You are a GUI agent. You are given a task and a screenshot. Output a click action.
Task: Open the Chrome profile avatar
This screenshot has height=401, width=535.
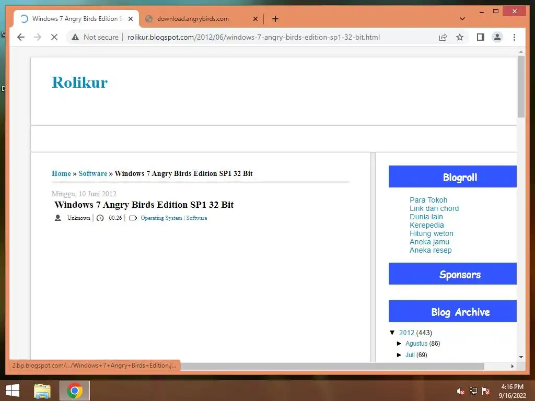pyautogui.click(x=497, y=37)
